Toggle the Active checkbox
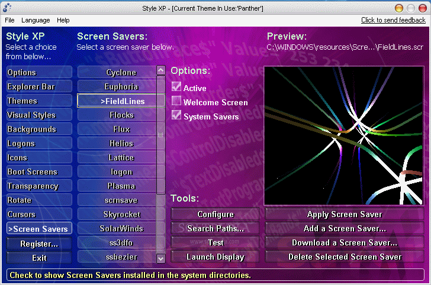Viewport: 431px width, 285px height. tap(176, 86)
